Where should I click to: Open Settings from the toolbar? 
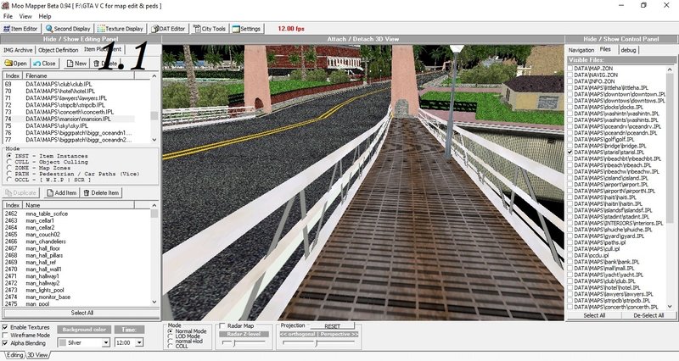[x=246, y=29]
